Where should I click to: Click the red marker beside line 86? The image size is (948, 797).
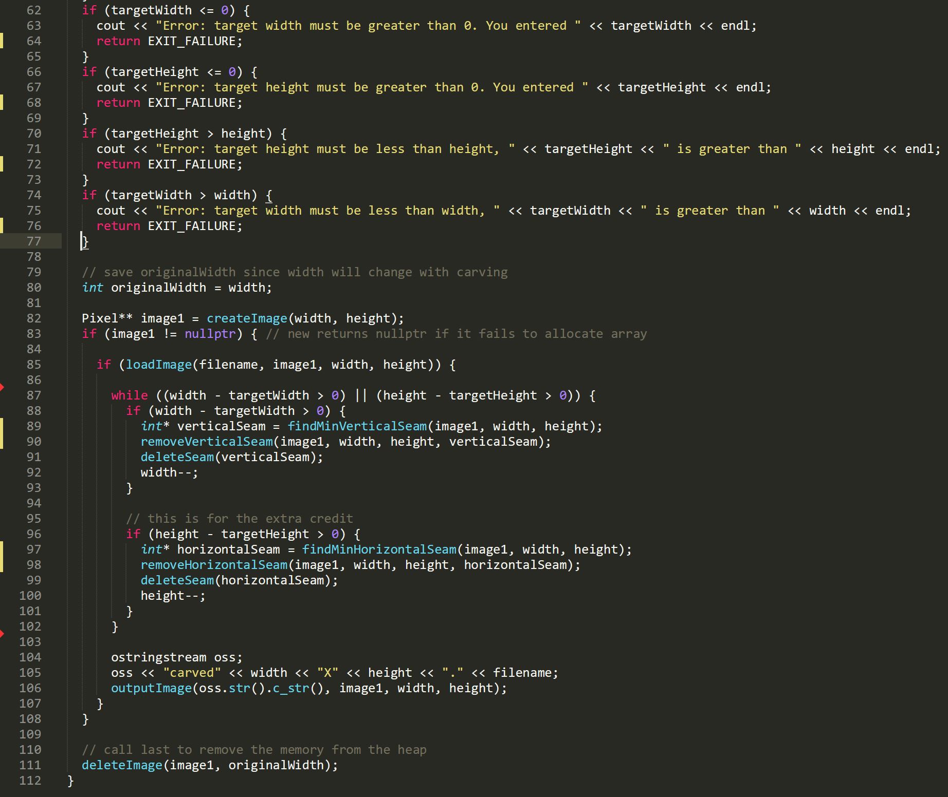click(x=3, y=388)
